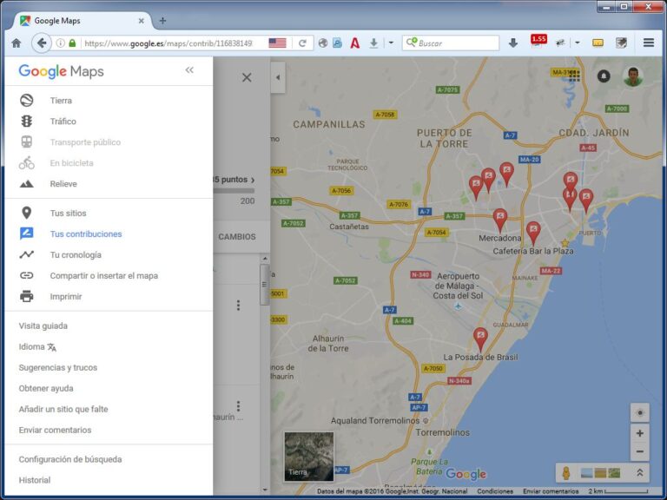The height and width of the screenshot is (500, 667).
Task: Open Tu cronología
Action: click(76, 254)
